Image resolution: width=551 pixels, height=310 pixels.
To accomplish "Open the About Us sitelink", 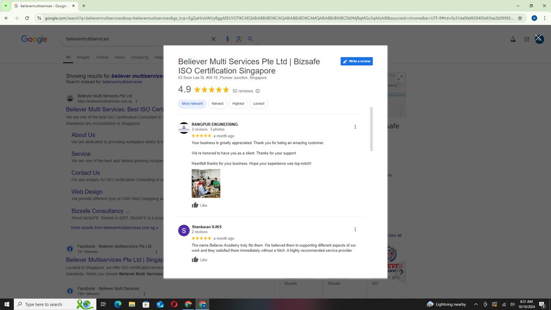I will point(83,135).
